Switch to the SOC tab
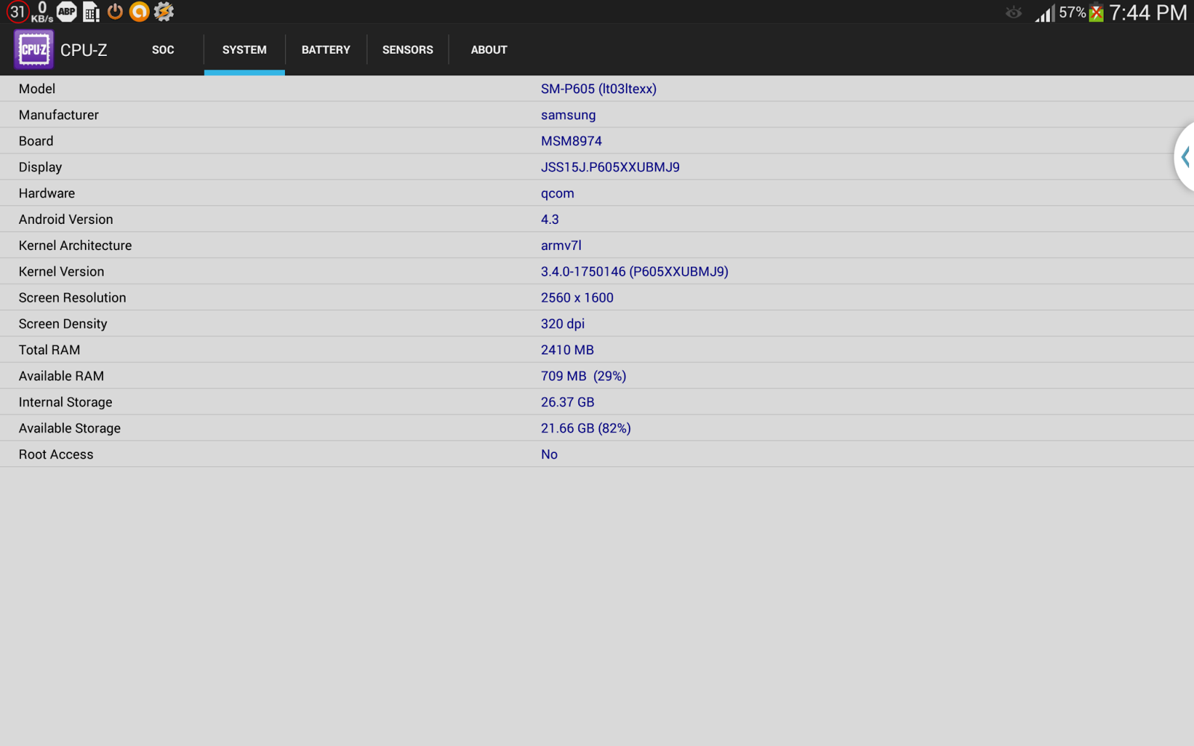The width and height of the screenshot is (1194, 746). tap(163, 50)
